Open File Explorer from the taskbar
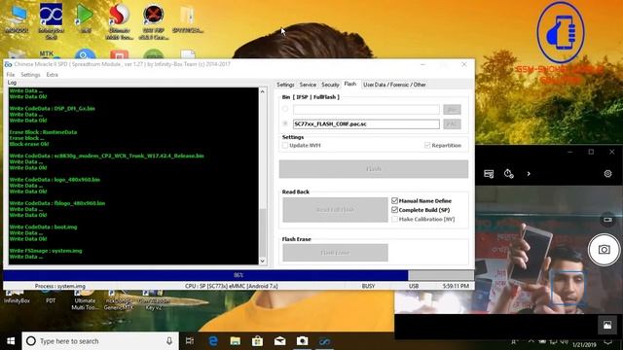This screenshot has width=623, height=350. (x=236, y=341)
